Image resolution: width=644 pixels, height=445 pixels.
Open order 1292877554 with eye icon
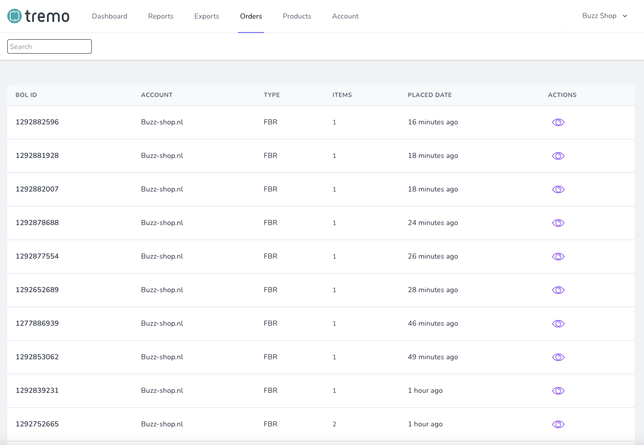pyautogui.click(x=558, y=257)
